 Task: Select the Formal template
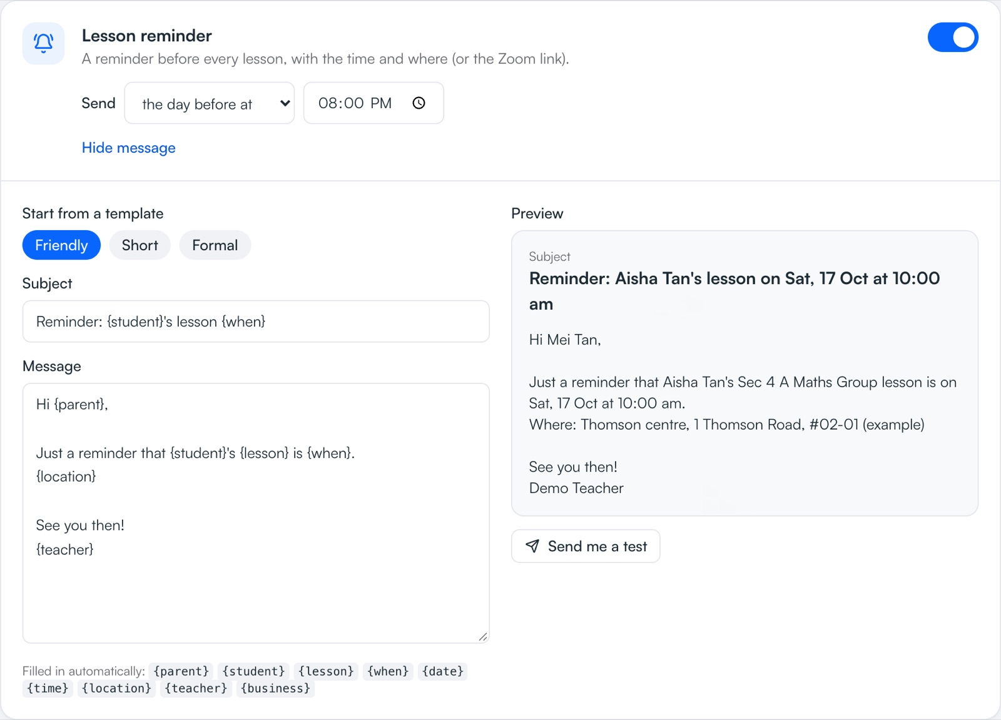[x=215, y=245]
